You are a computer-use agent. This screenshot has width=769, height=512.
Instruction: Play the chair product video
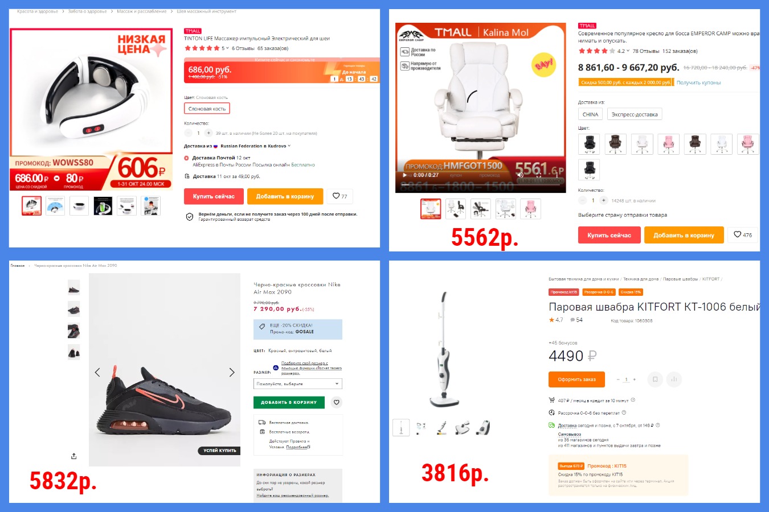tap(405, 175)
